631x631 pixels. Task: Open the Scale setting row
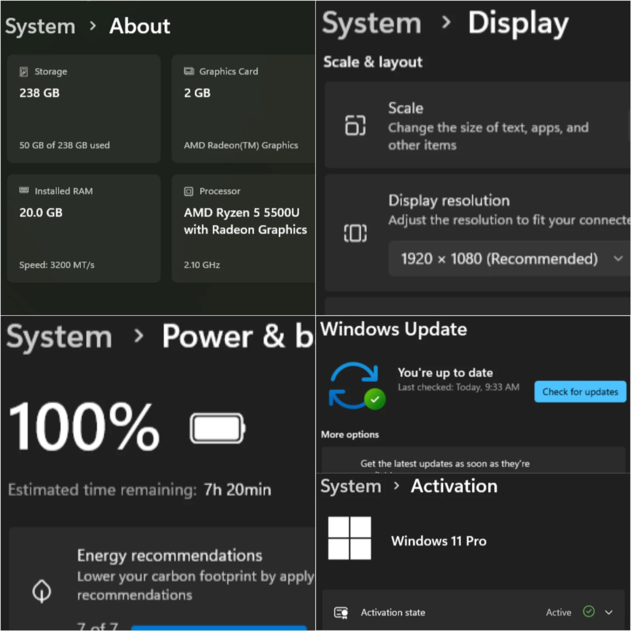tap(477, 125)
